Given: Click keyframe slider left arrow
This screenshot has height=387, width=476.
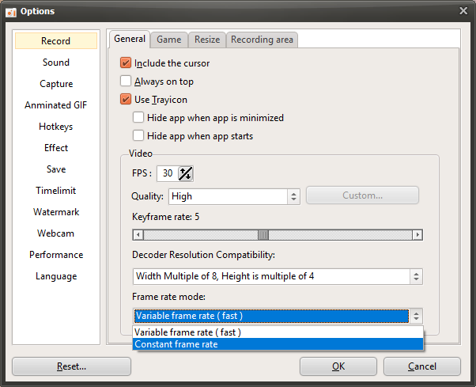Looking at the screenshot, I should (138, 235).
